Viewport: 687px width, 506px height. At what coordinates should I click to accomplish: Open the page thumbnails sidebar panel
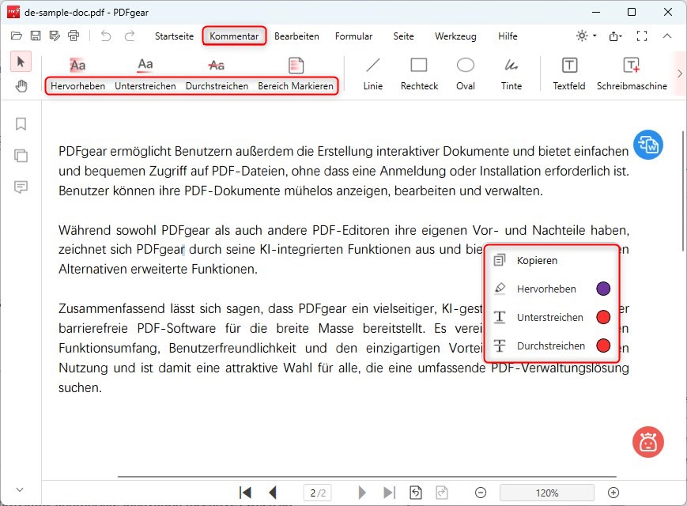pos(21,156)
